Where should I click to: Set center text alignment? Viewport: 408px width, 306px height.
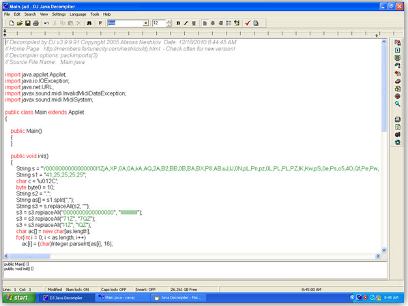tap(213, 23)
